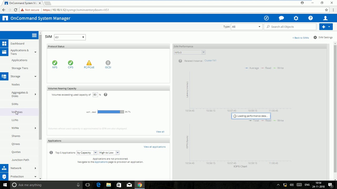Image resolution: width=337 pixels, height=189 pixels.
Task: Click the browser reload icon
Action: (16, 10)
